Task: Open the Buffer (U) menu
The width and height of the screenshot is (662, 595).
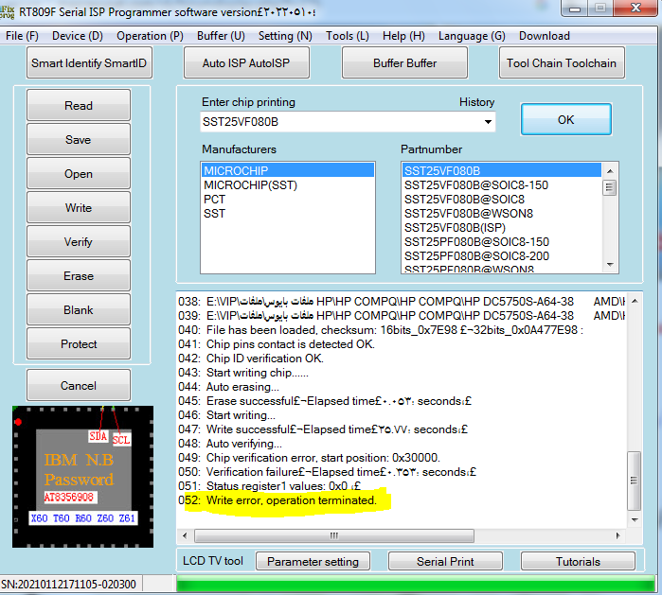Action: pyautogui.click(x=221, y=36)
